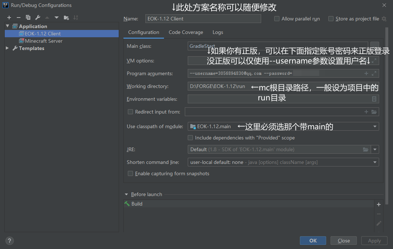Switch to Logs tab
The height and width of the screenshot is (249, 393).
pyautogui.click(x=218, y=32)
